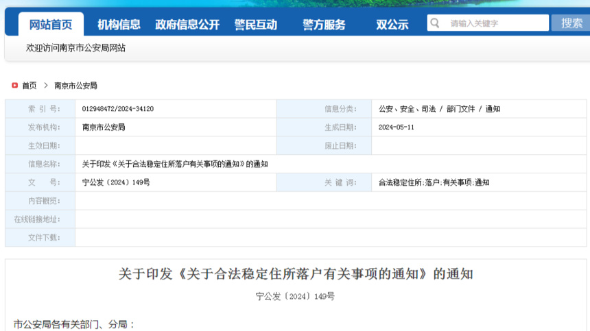590x331 pixels.
Task: Click the 在线链接地址 label
Action: [x=37, y=219]
